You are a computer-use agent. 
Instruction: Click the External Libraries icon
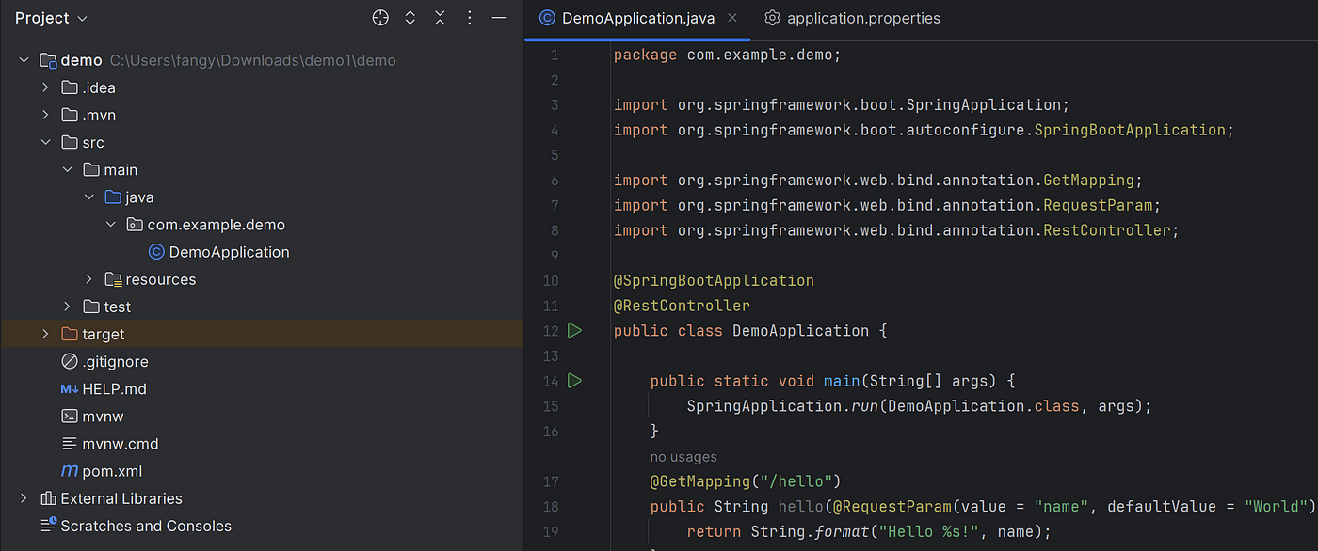(48, 498)
